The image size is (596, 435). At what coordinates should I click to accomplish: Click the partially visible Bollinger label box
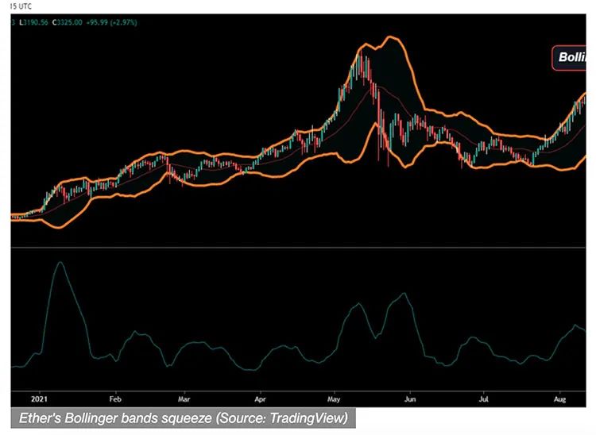[x=569, y=58]
